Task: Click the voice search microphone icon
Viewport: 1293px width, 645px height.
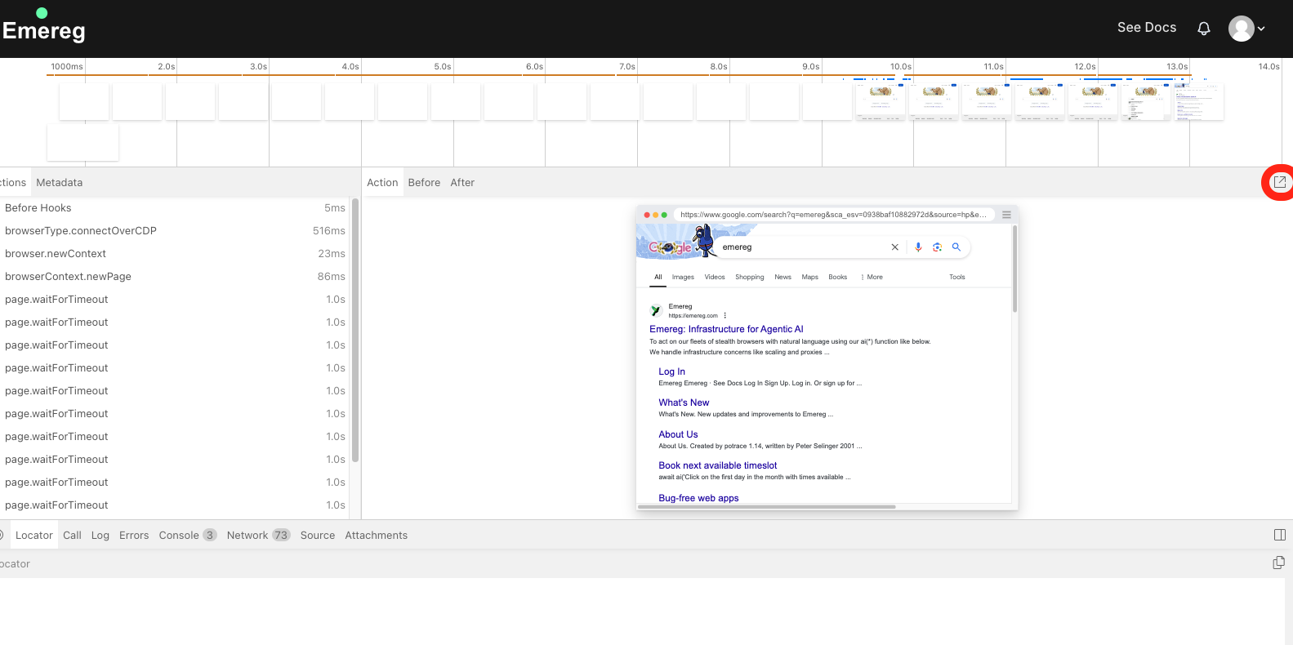Action: pos(918,247)
